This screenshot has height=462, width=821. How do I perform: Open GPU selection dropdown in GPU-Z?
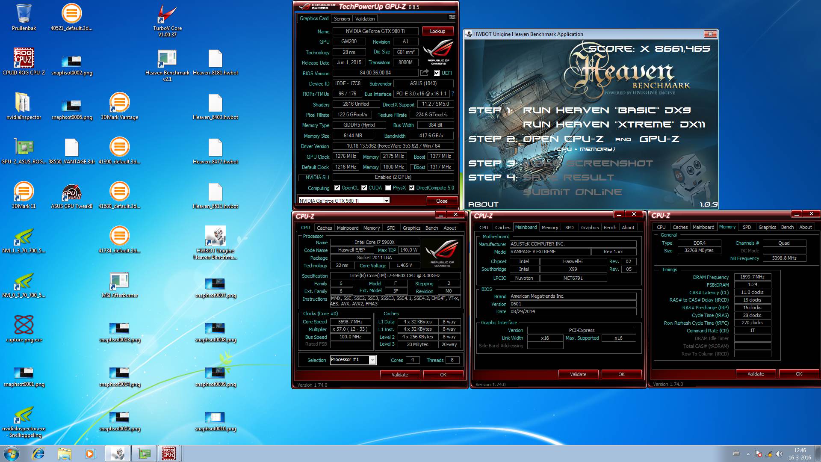tap(344, 201)
